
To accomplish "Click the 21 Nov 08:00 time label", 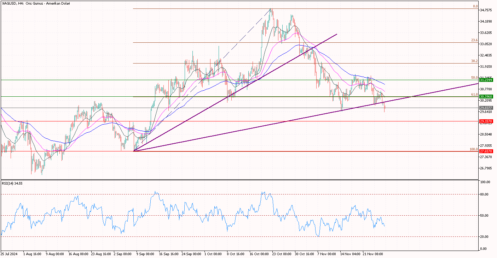I will [x=373, y=254].
